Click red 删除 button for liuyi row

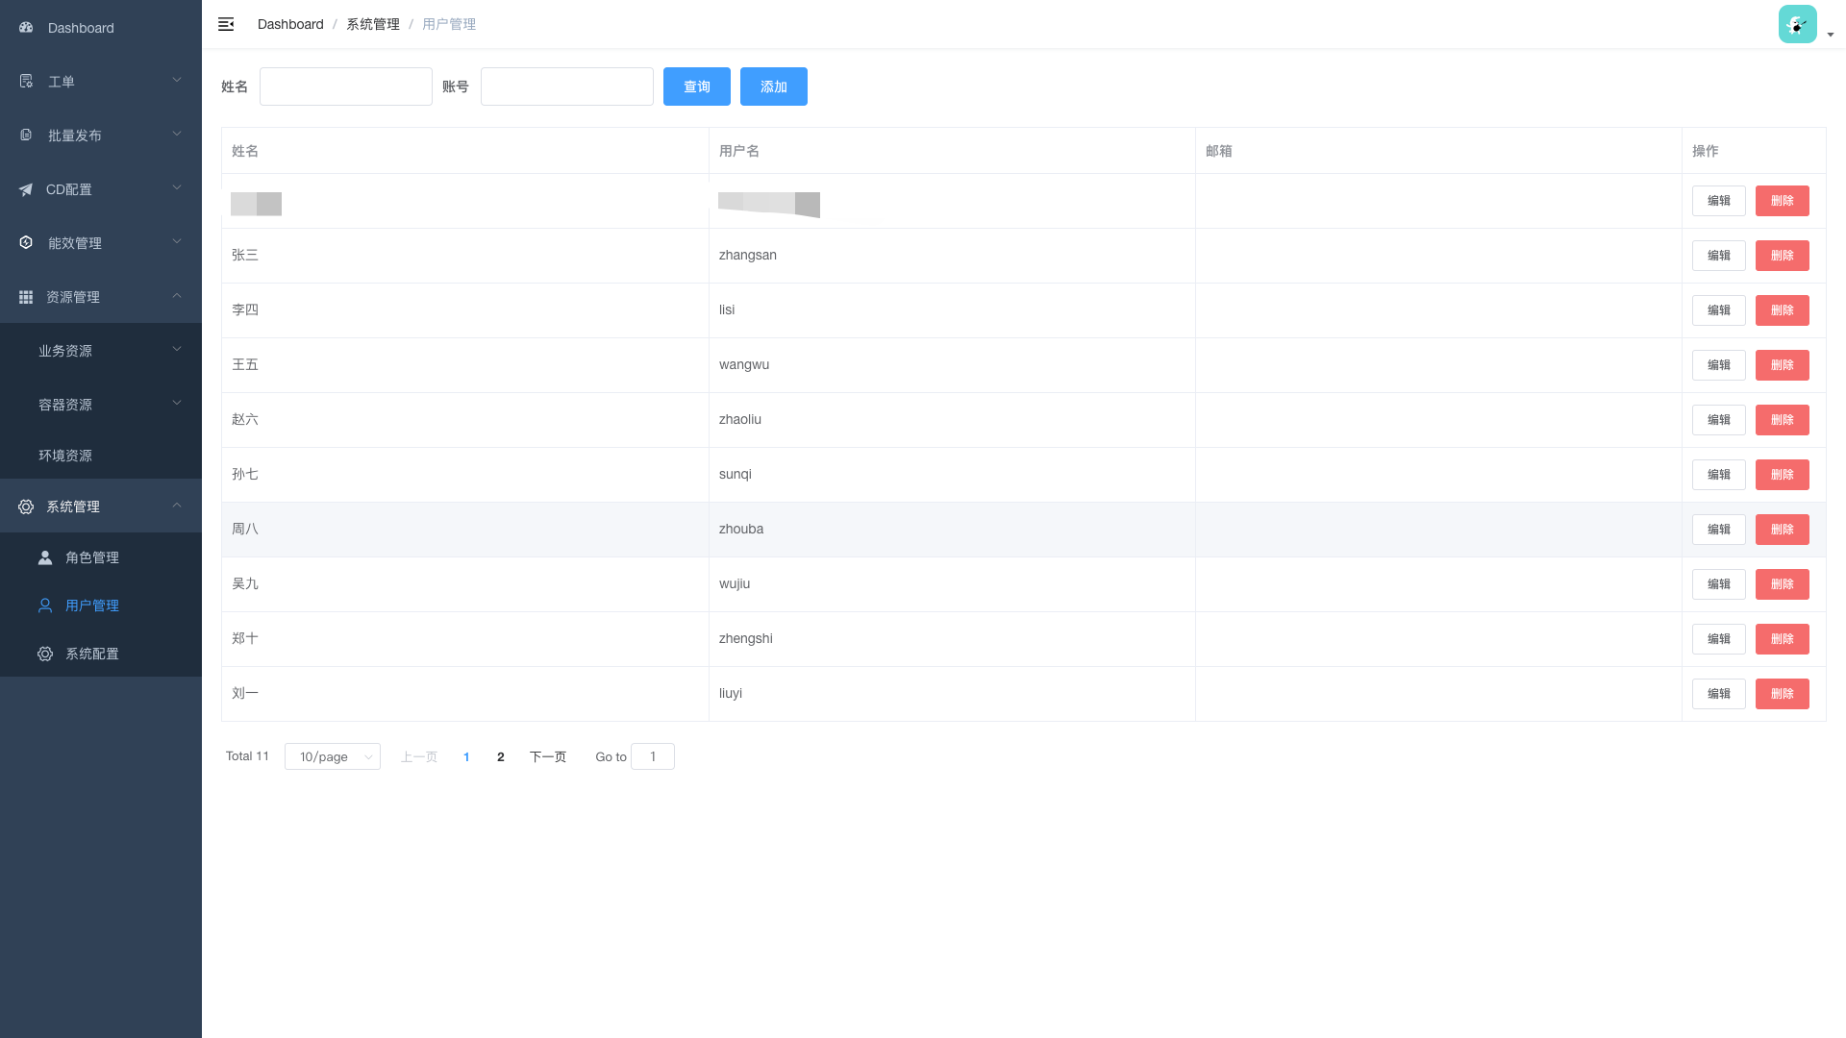(x=1782, y=694)
